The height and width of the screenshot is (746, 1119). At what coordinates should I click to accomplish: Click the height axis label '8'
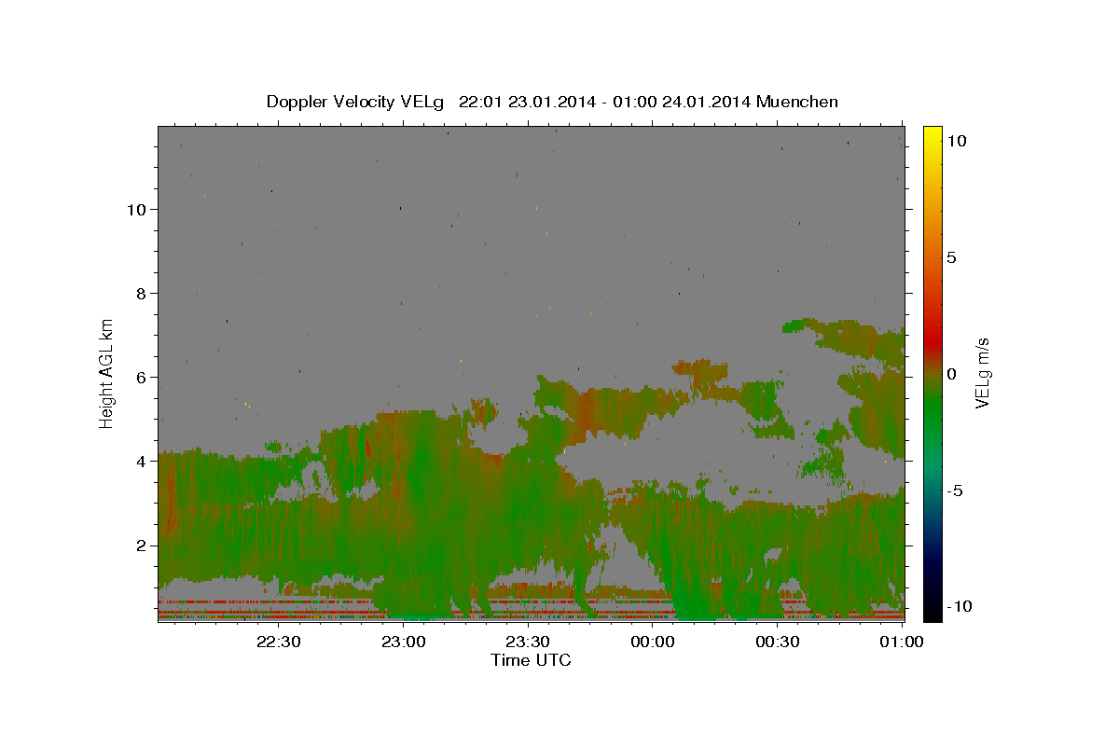point(139,294)
